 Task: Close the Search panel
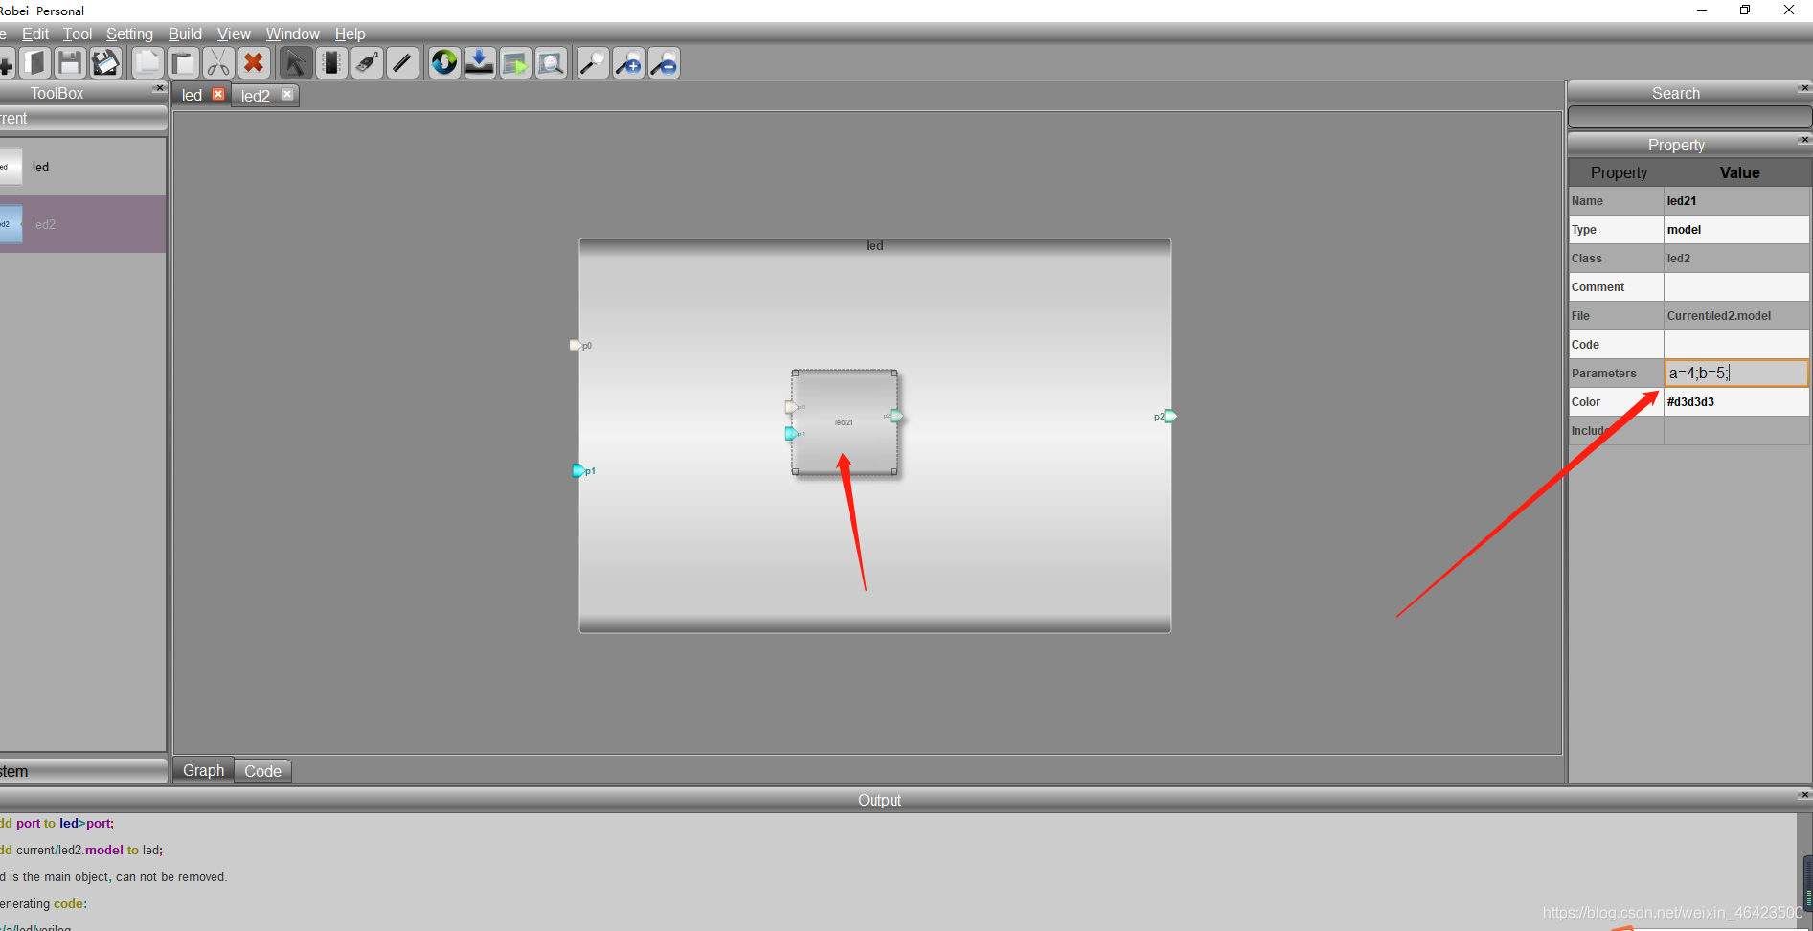point(1804,88)
